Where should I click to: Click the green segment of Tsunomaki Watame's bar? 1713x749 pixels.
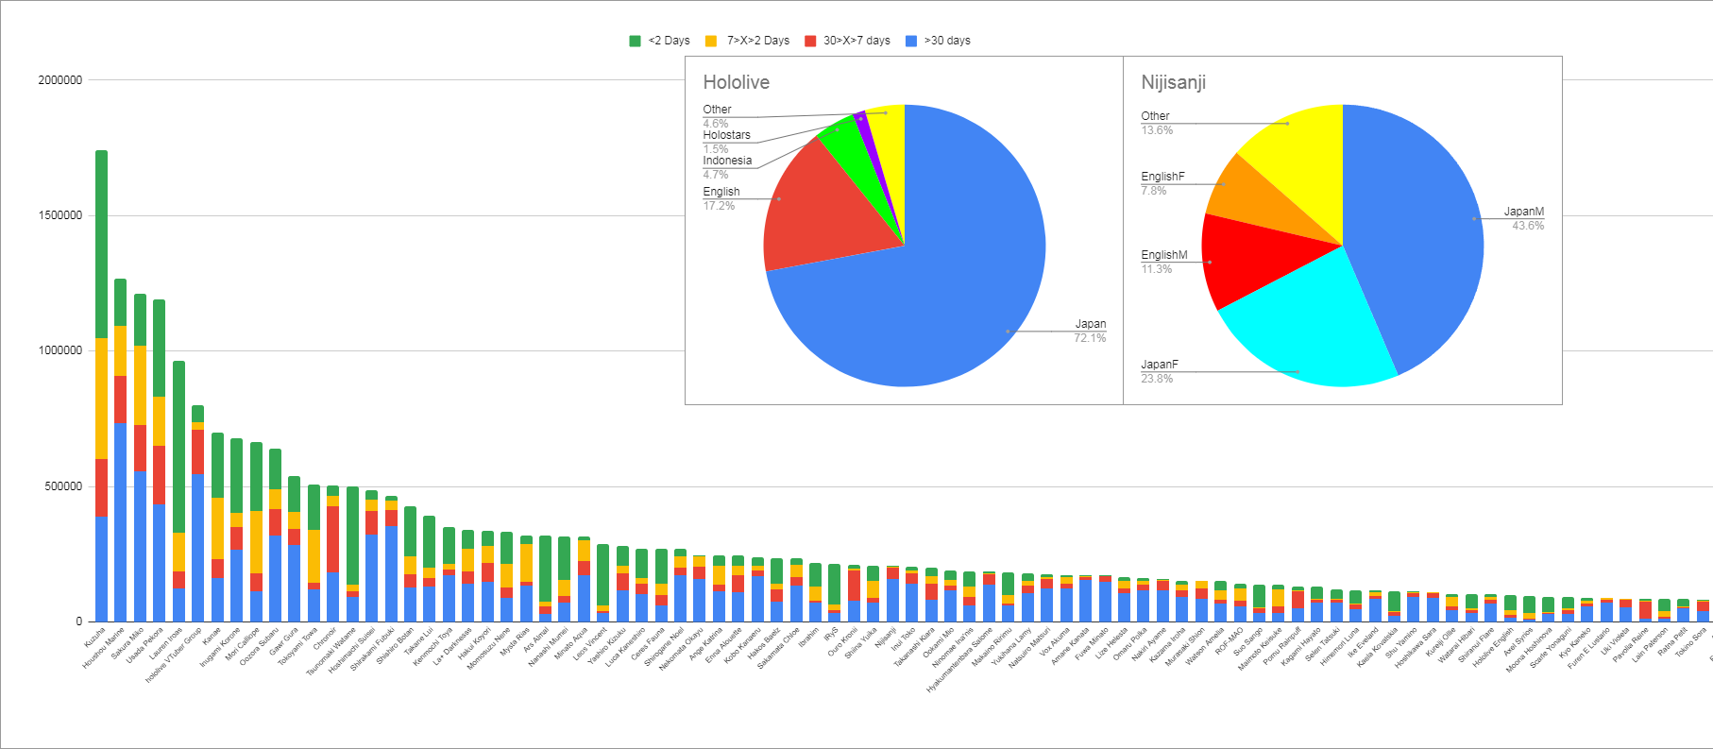coord(352,536)
